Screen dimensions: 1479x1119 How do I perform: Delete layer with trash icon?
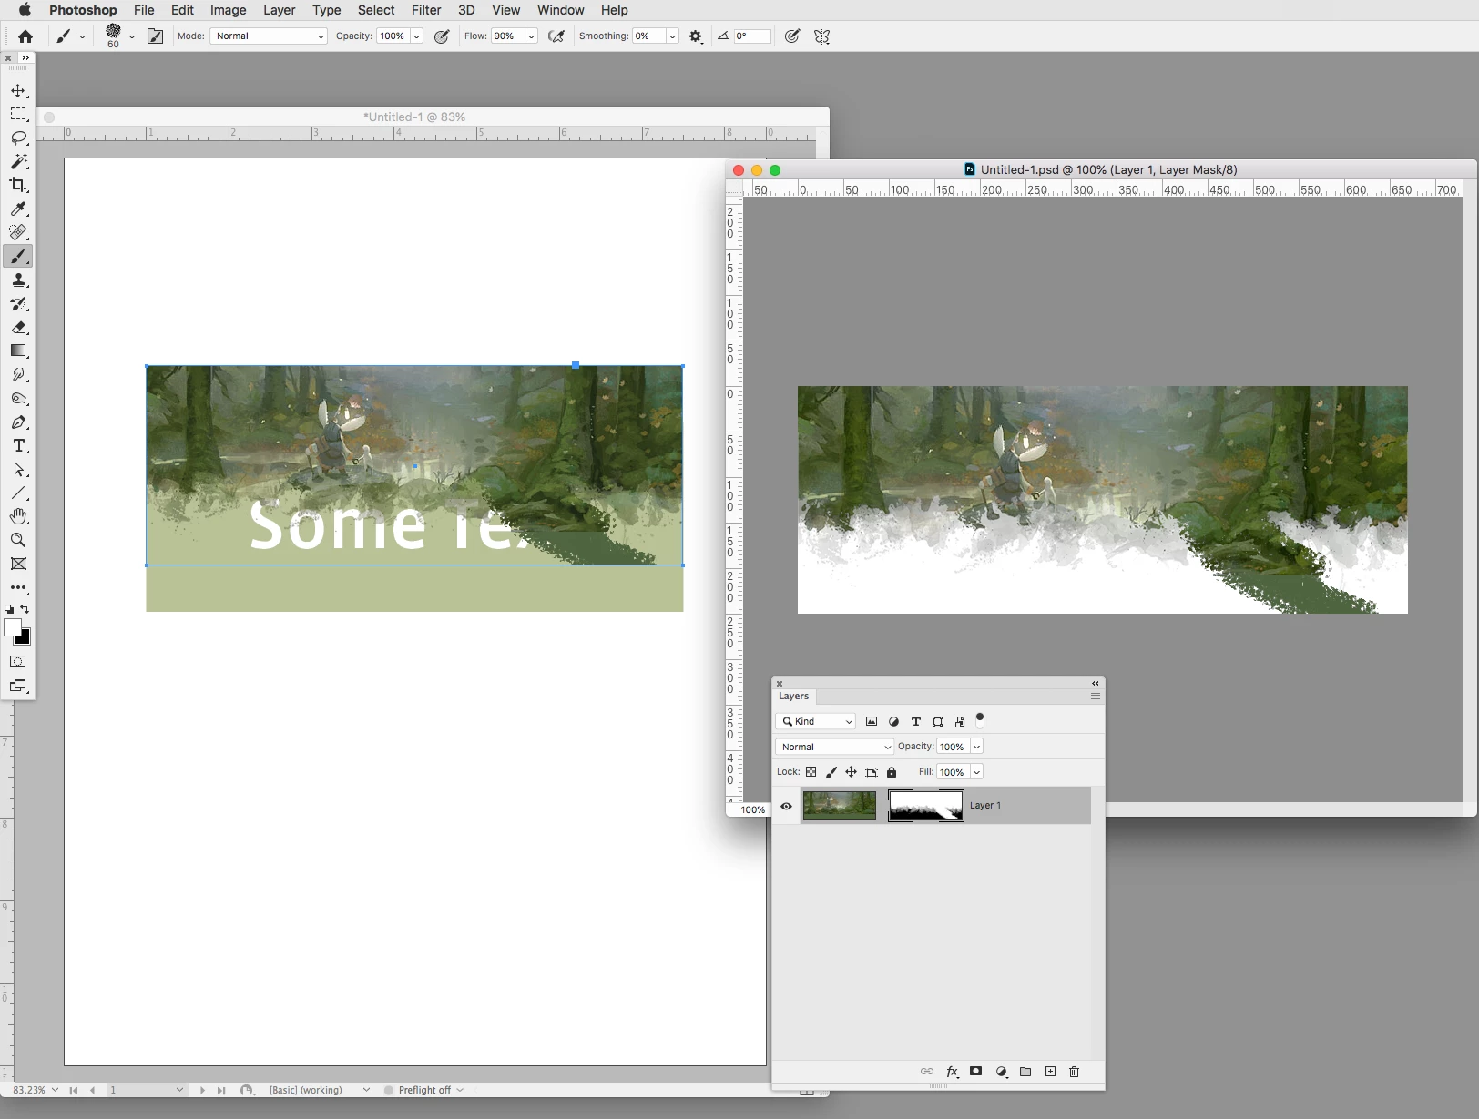tap(1074, 1072)
